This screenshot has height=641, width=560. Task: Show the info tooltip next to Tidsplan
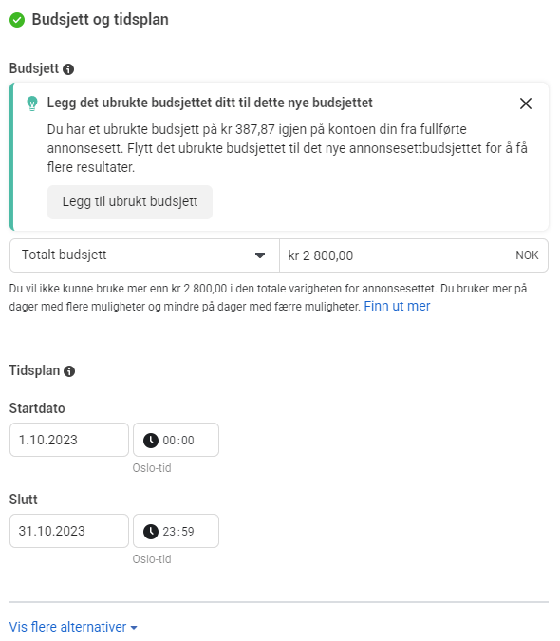tap(69, 370)
